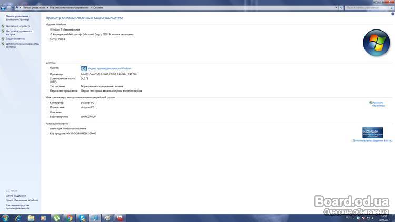Viewport: 395px width, 222px height.
Task: Open 'Индекс производительности Windows' link
Action: pos(110,69)
